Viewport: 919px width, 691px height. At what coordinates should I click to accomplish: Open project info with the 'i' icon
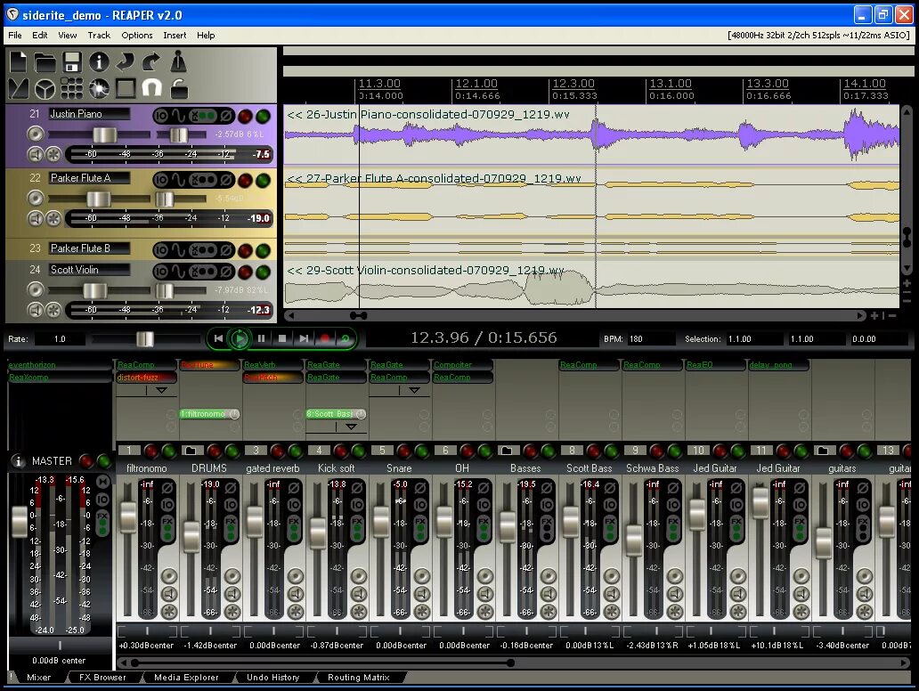coord(99,61)
